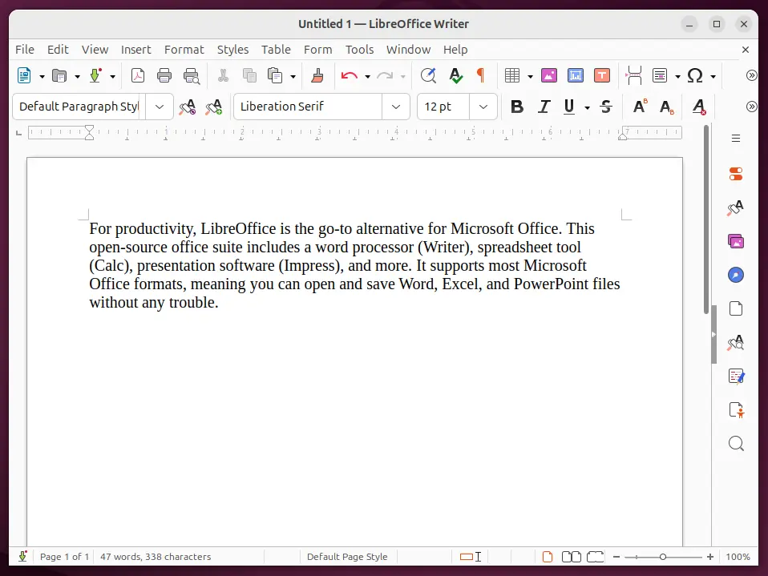
Task: Click the Update Selected Style icon
Action: (187, 107)
